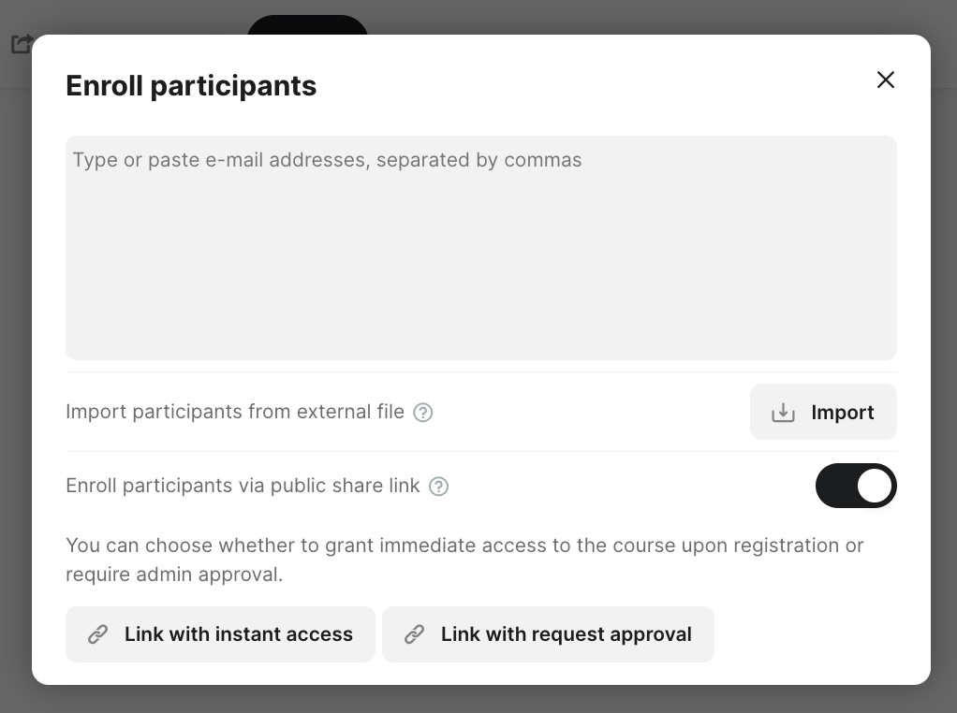Click the dimmed backdrop right of the dialog
Screen dimensions: 957x713
point(944,374)
